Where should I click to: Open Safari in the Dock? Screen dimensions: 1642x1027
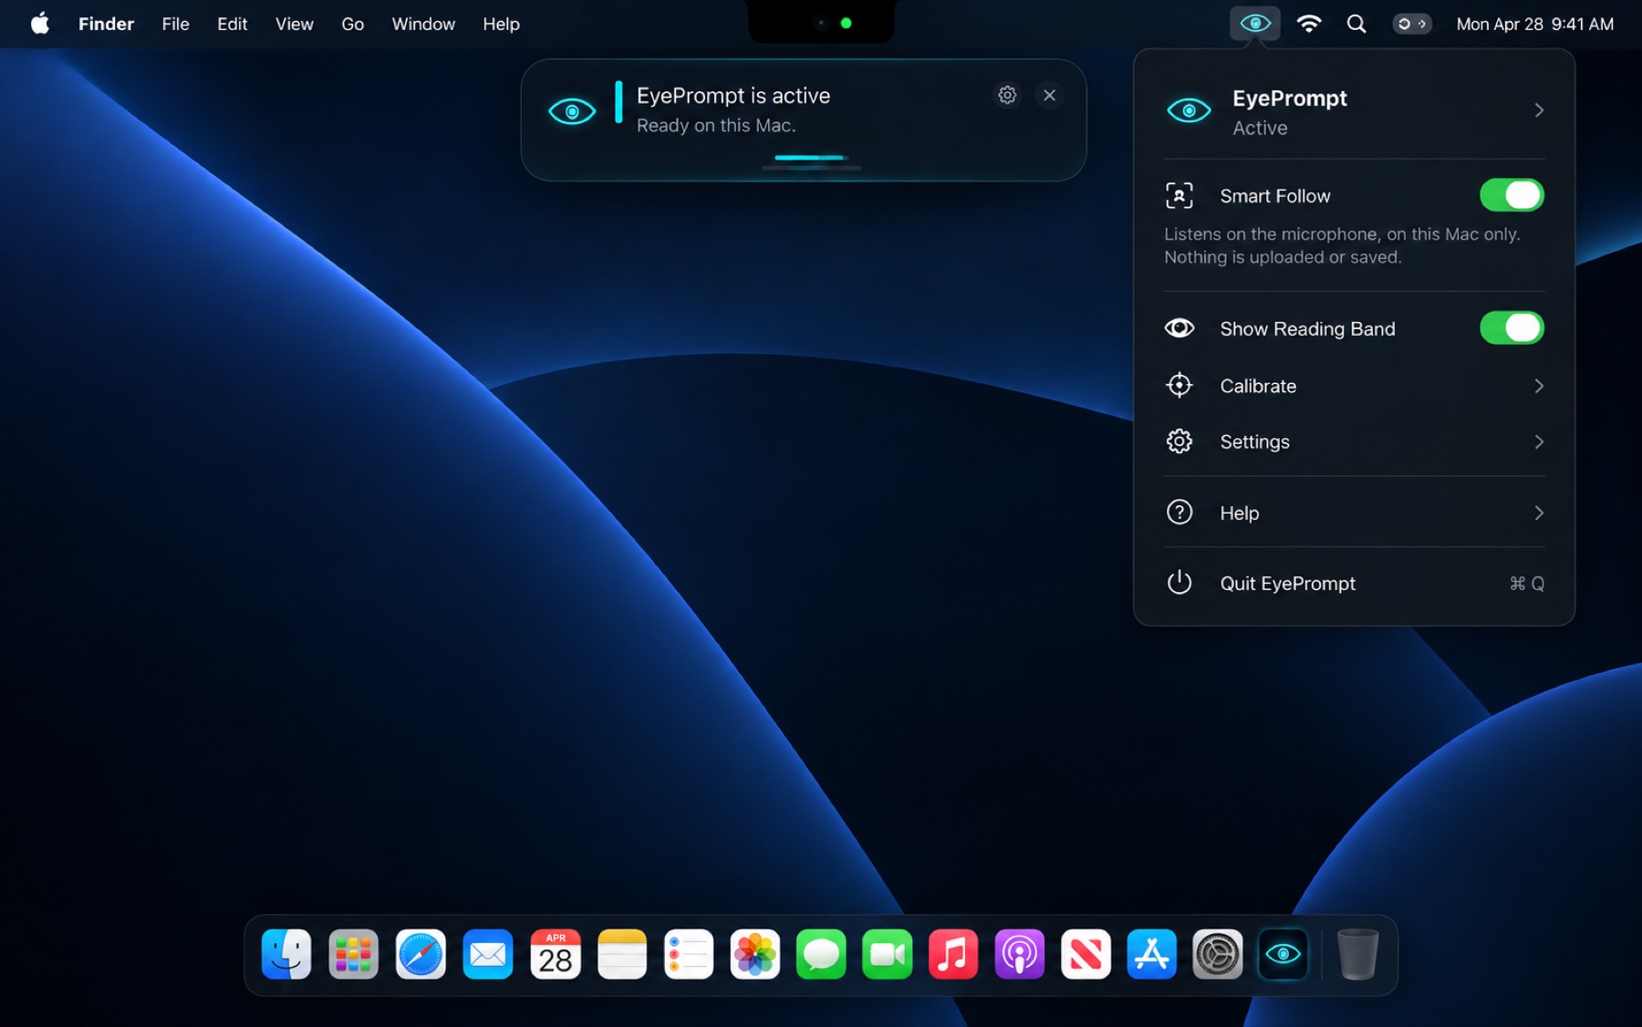421,955
